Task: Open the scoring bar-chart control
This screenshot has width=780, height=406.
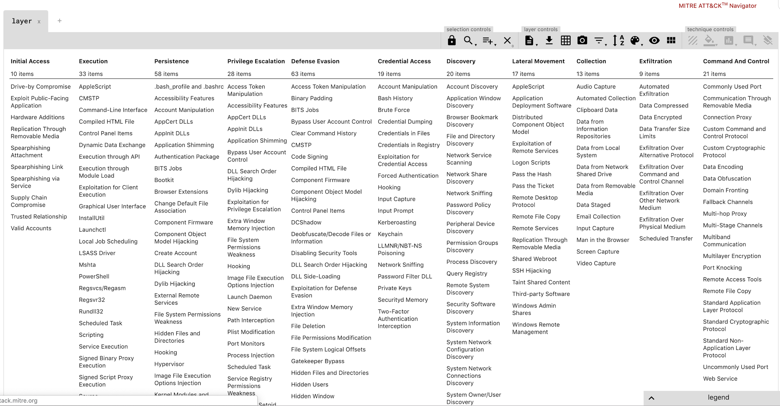Action: coord(729,41)
